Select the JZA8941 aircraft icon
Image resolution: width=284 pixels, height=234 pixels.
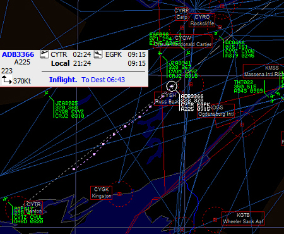click(160, 53)
